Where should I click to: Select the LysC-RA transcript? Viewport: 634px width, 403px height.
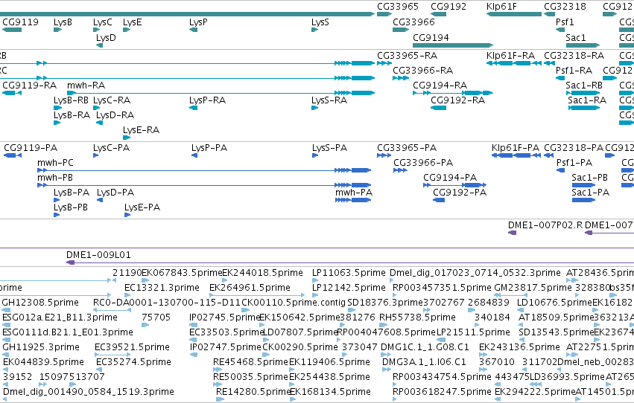96,108
